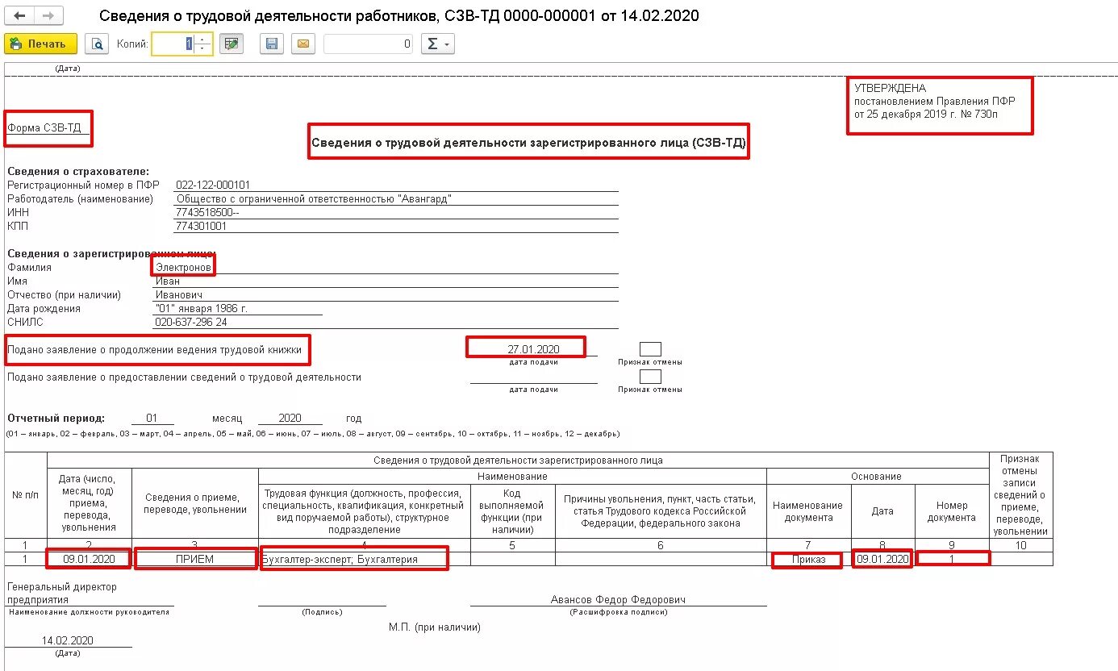Click reporting month value 01

coord(152,419)
